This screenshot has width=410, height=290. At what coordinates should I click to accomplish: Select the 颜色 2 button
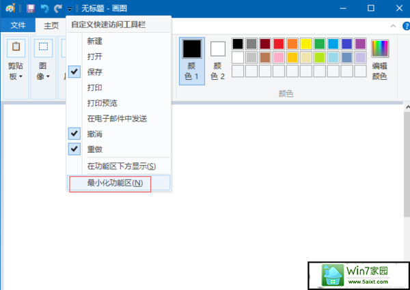pos(218,59)
